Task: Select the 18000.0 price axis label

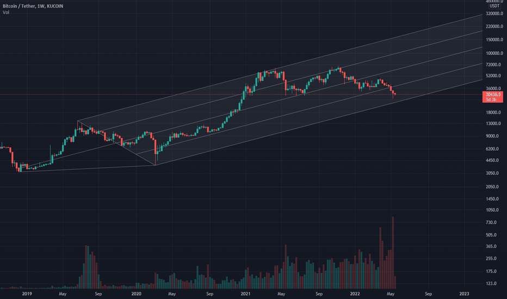Action: (493, 113)
